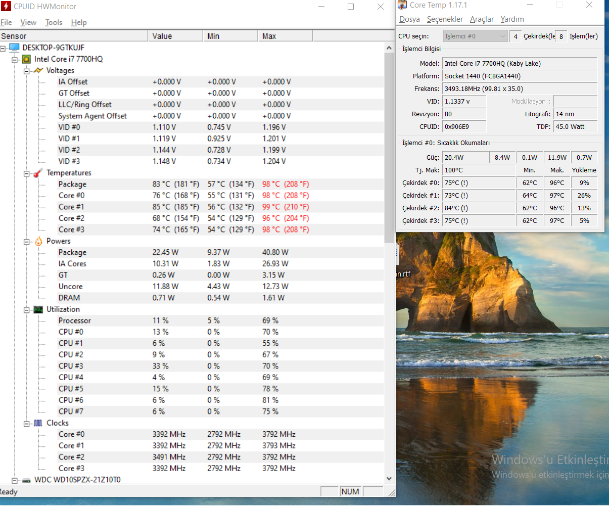Click the Intel Core i7 7700HQ chip icon
609x506 pixels.
(x=26, y=59)
